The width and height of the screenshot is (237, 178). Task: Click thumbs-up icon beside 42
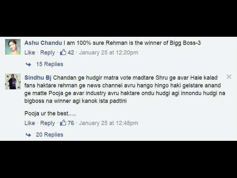pyautogui.click(x=63, y=52)
